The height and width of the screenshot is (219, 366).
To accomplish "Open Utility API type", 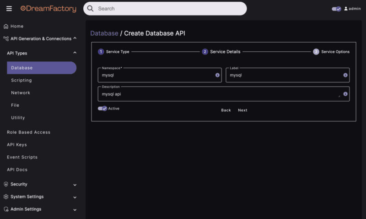I will click(x=18, y=118).
